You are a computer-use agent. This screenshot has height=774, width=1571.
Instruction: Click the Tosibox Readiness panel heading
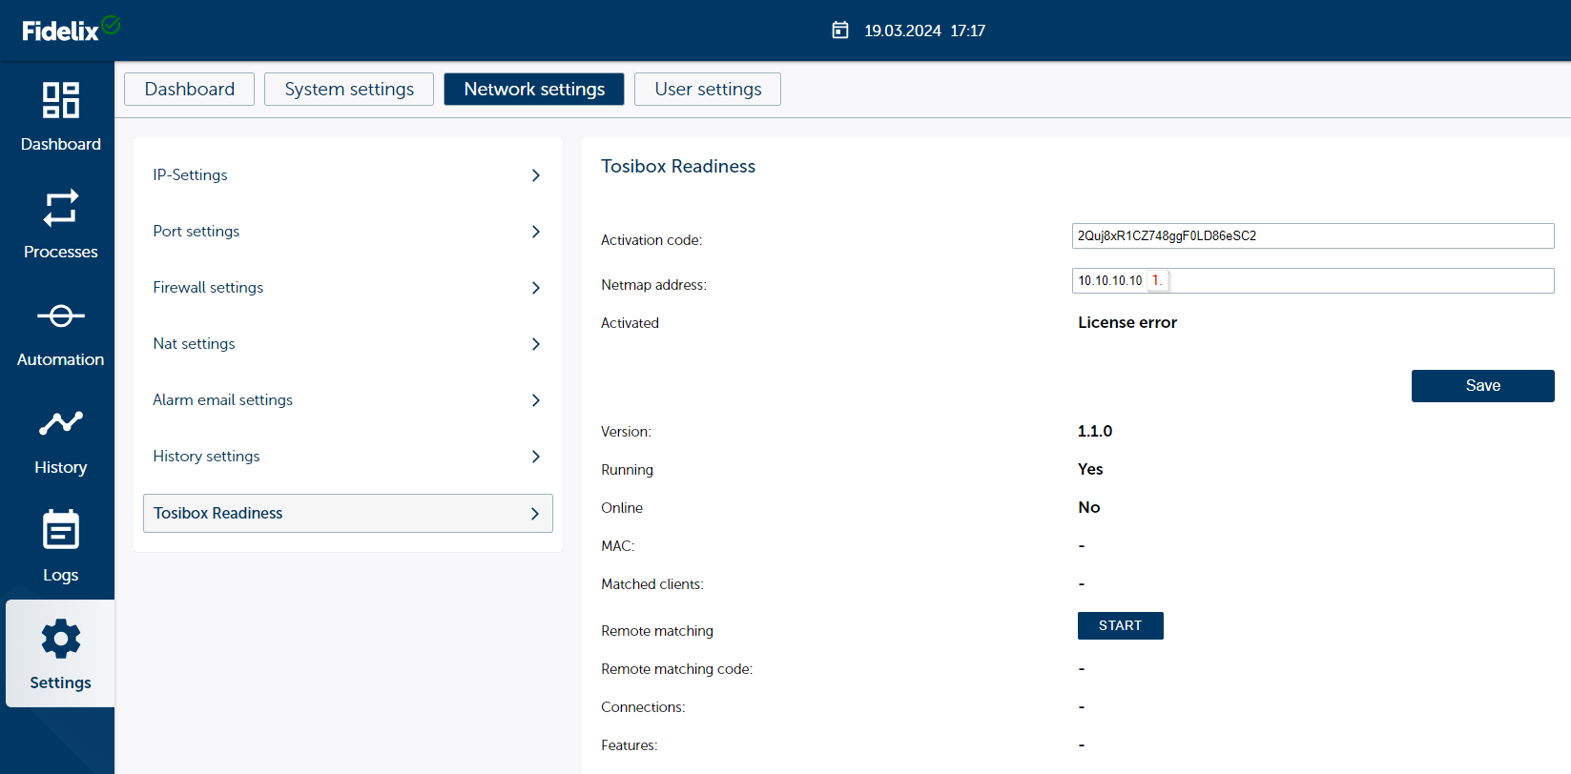pyautogui.click(x=678, y=166)
